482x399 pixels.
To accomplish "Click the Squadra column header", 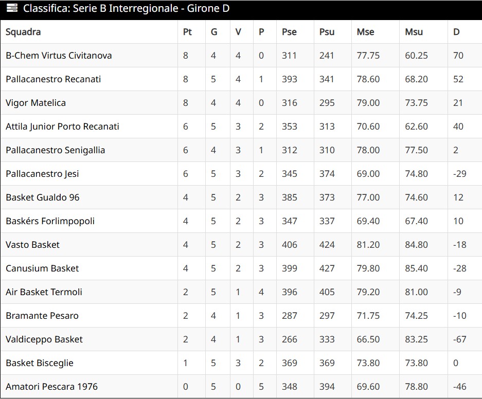I will [x=23, y=32].
